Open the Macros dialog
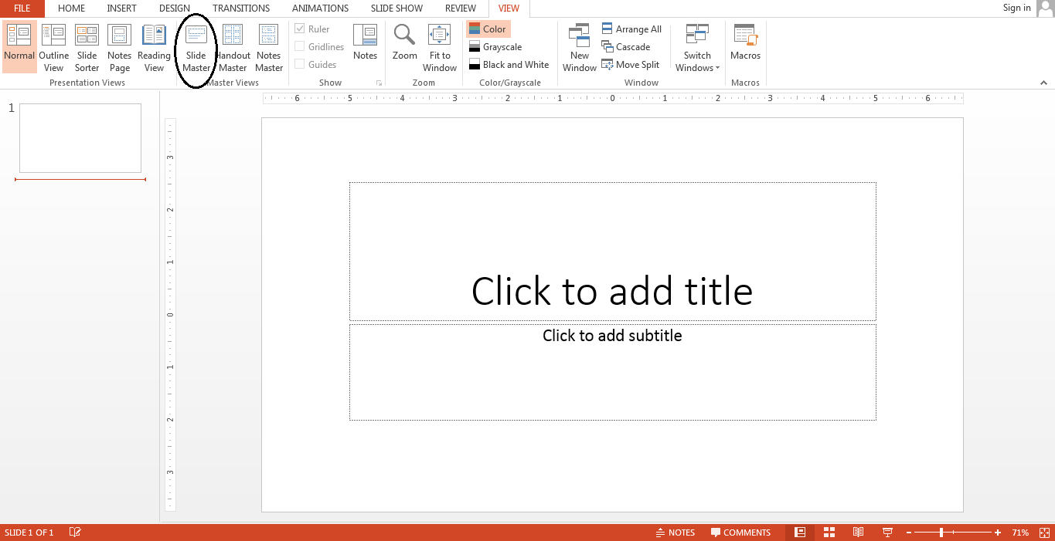Viewport: 1055px width, 541px height. [745, 42]
